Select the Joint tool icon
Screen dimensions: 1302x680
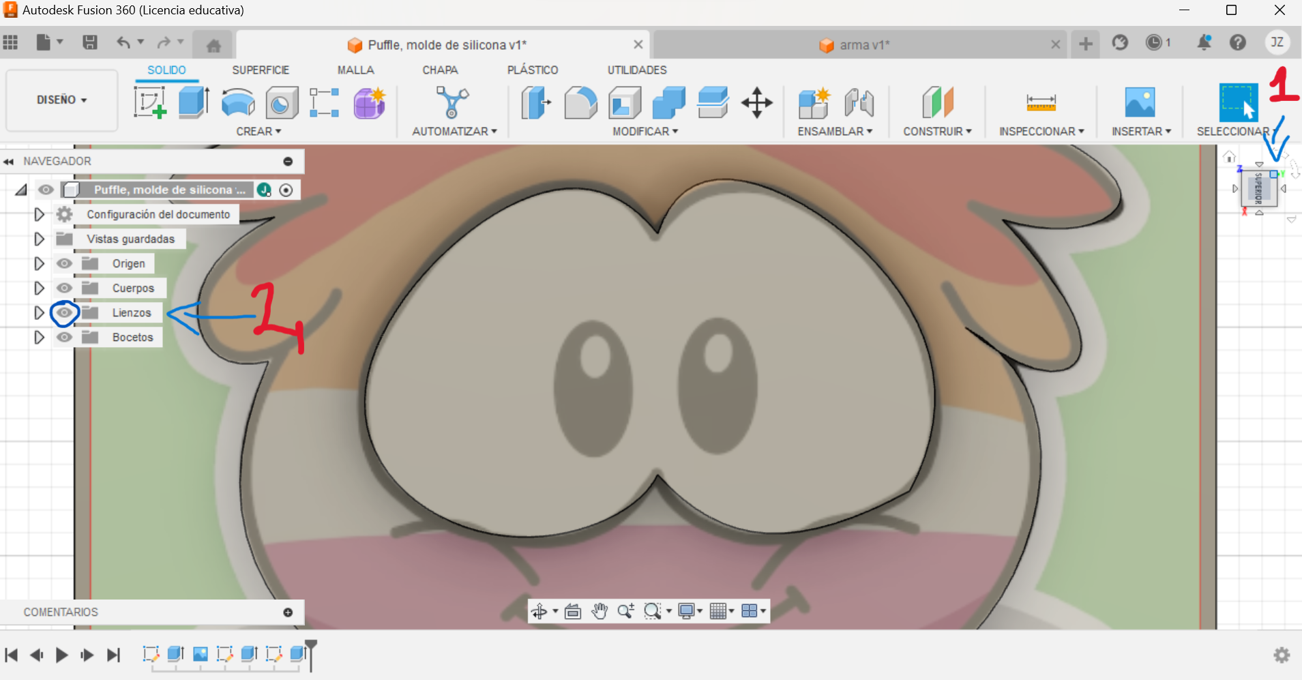(x=859, y=103)
